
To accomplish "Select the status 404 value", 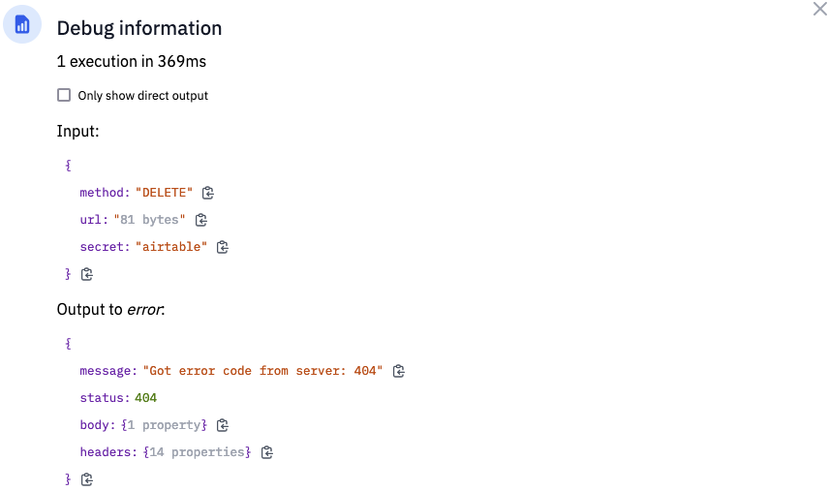I will (x=145, y=398).
